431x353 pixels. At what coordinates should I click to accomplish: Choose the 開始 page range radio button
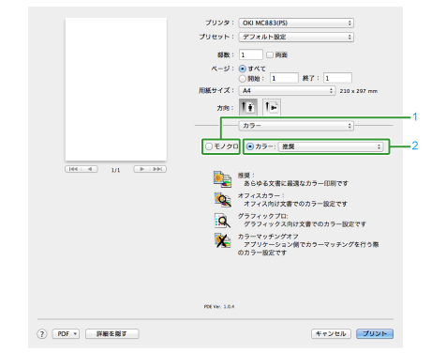(243, 78)
